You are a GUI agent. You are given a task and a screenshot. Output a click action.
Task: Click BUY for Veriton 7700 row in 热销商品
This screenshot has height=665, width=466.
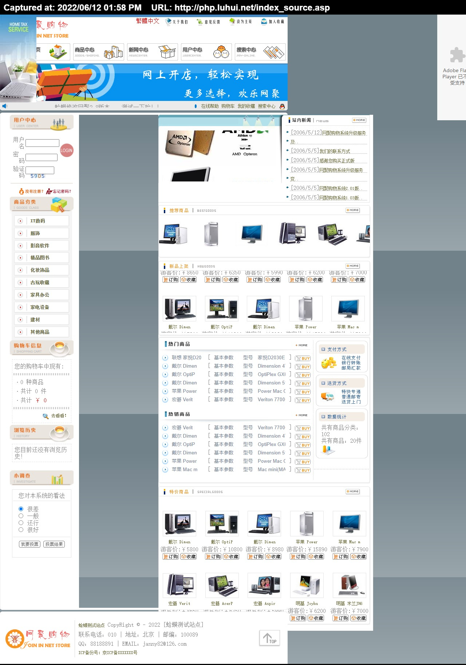coord(303,429)
